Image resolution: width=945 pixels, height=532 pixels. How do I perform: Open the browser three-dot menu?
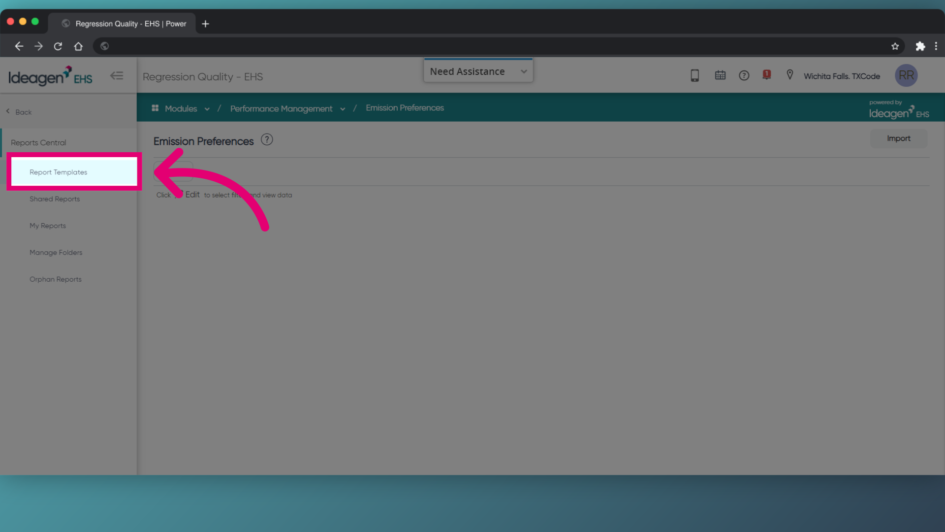point(936,46)
